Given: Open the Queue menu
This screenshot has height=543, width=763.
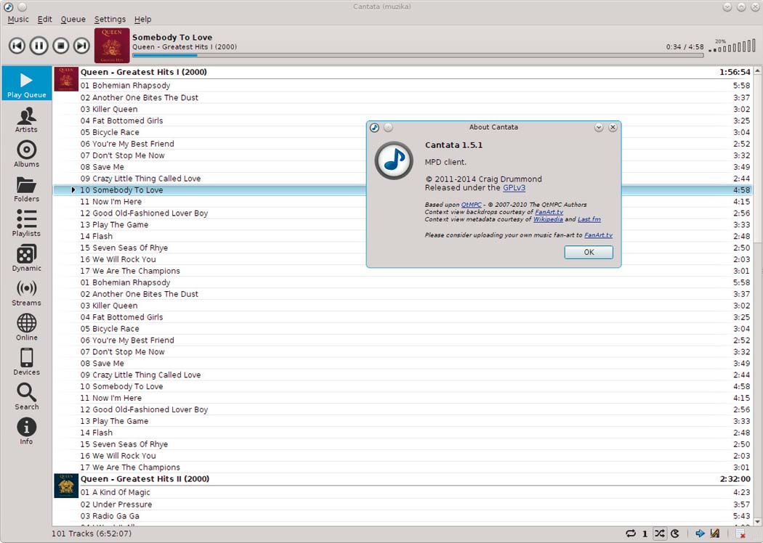Looking at the screenshot, I should coord(73,20).
